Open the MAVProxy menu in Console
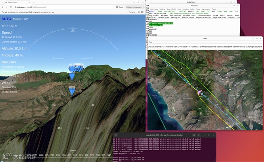 [x=154, y=9]
